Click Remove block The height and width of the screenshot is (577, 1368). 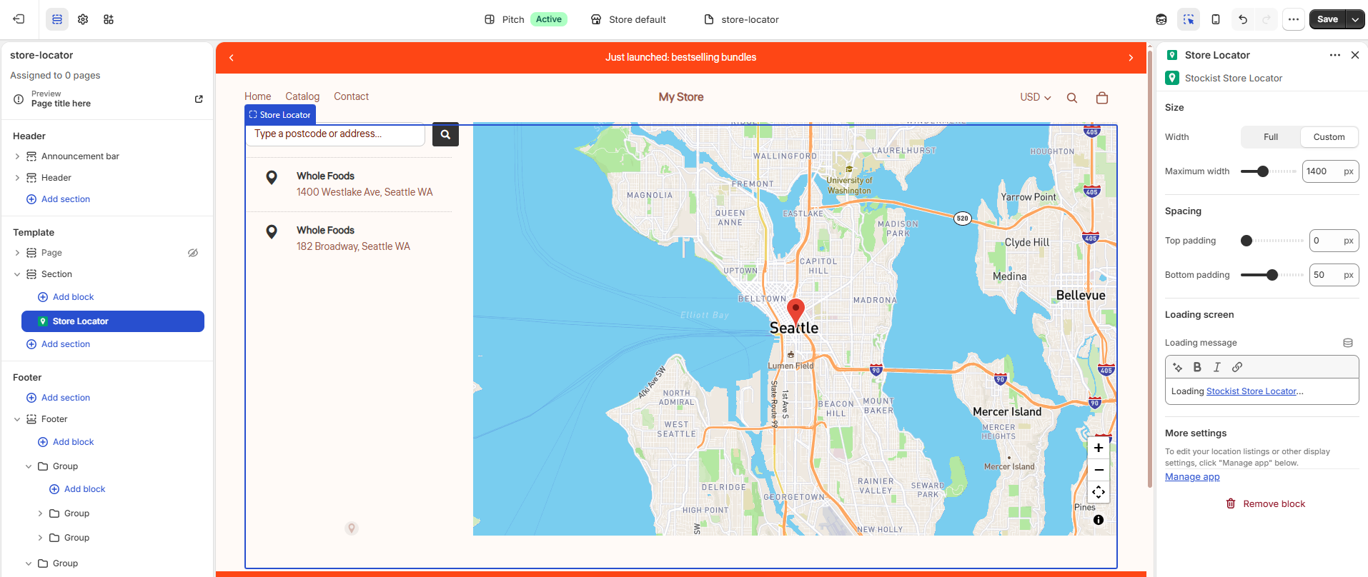1265,504
